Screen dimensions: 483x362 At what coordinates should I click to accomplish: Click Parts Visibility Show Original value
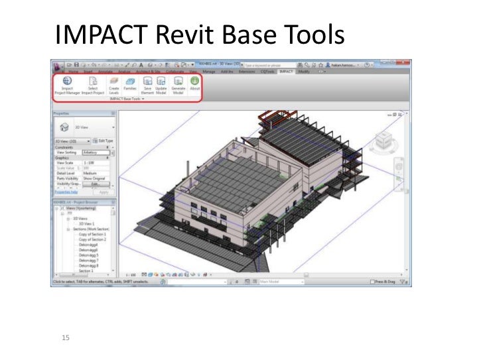pyautogui.click(x=96, y=178)
